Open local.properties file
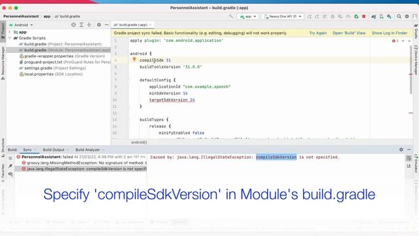 [51, 74]
